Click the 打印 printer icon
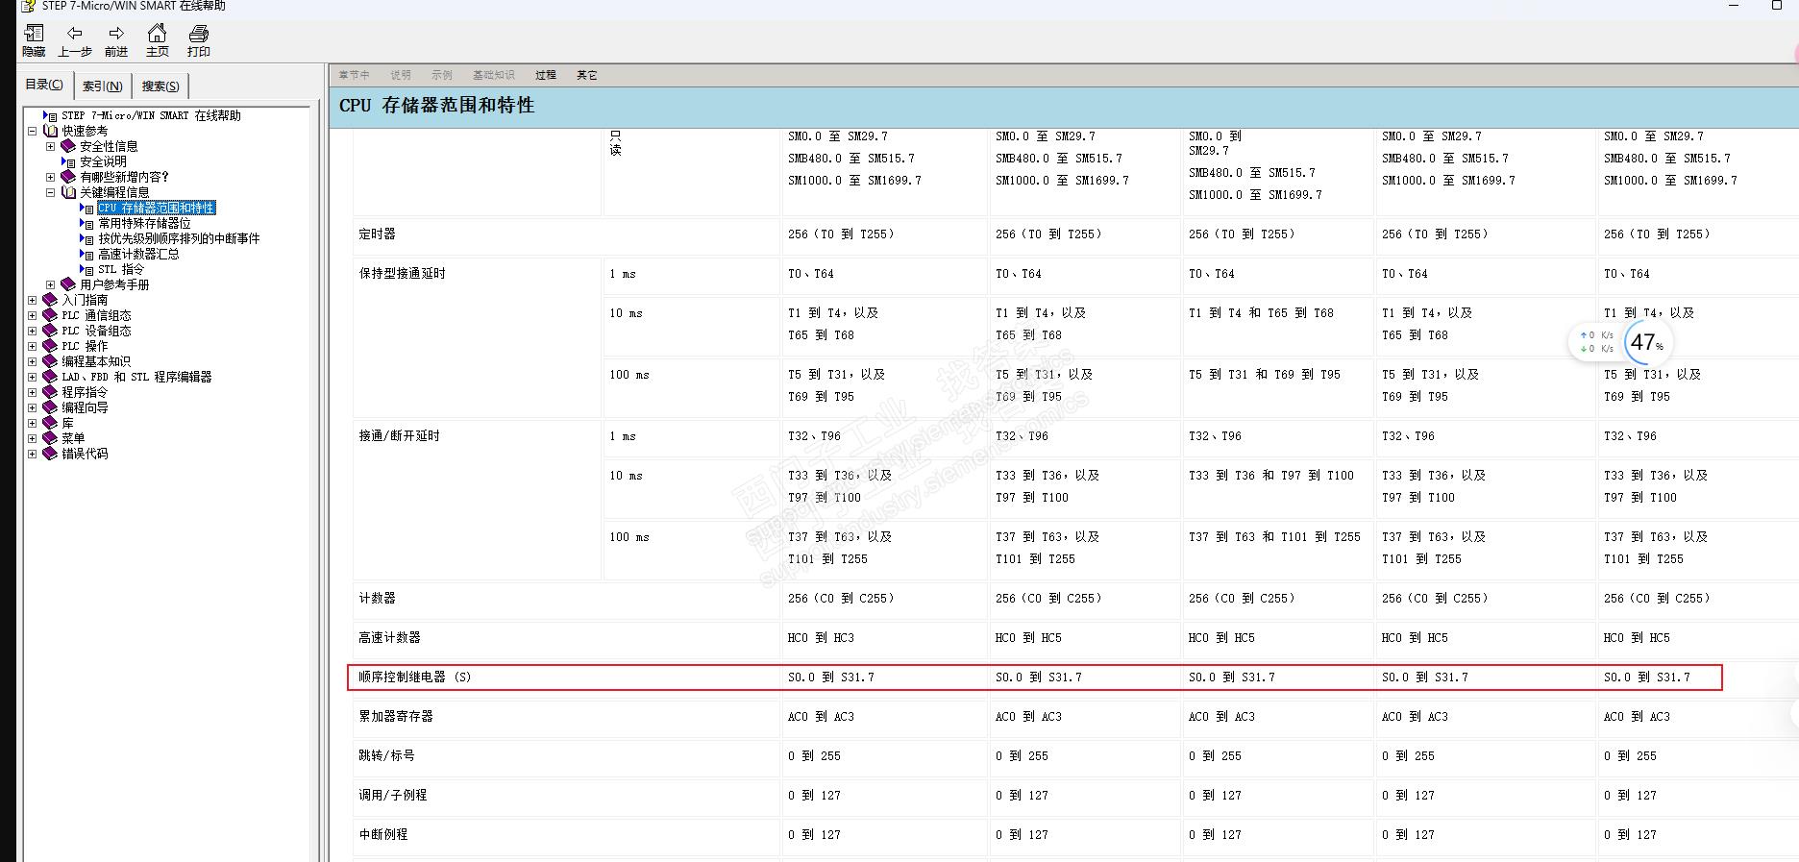This screenshot has width=1799, height=862. [199, 34]
